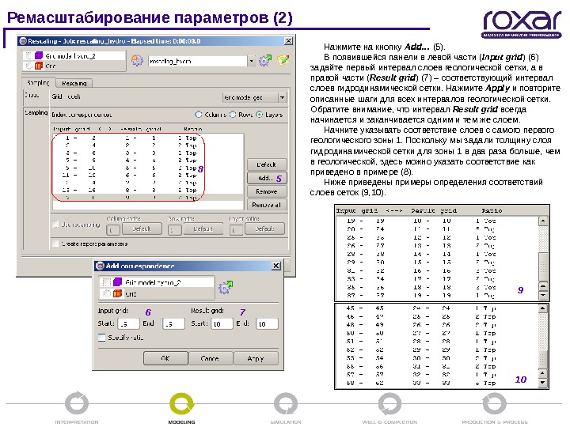Click the Input grid End field
The width and height of the screenshot is (570, 427).
tap(173, 323)
